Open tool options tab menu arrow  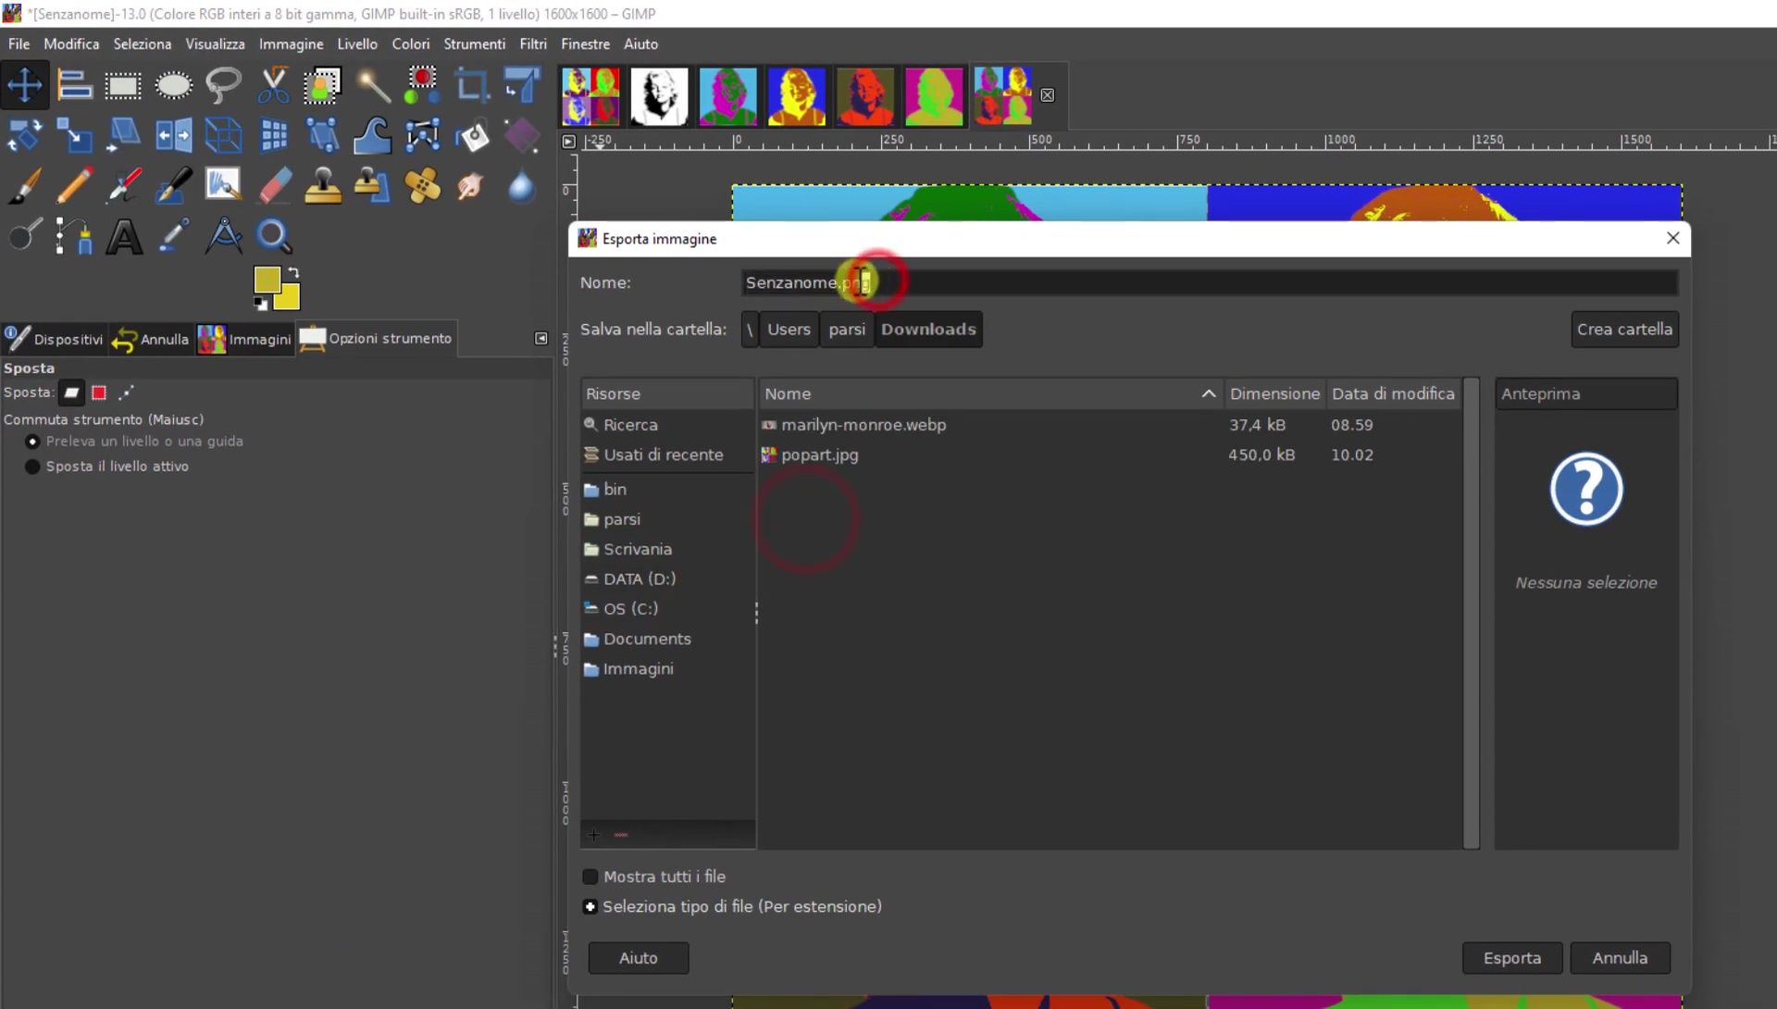tap(541, 339)
